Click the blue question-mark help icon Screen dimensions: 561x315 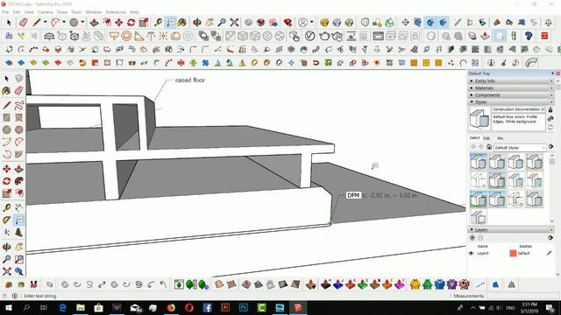coord(529,36)
